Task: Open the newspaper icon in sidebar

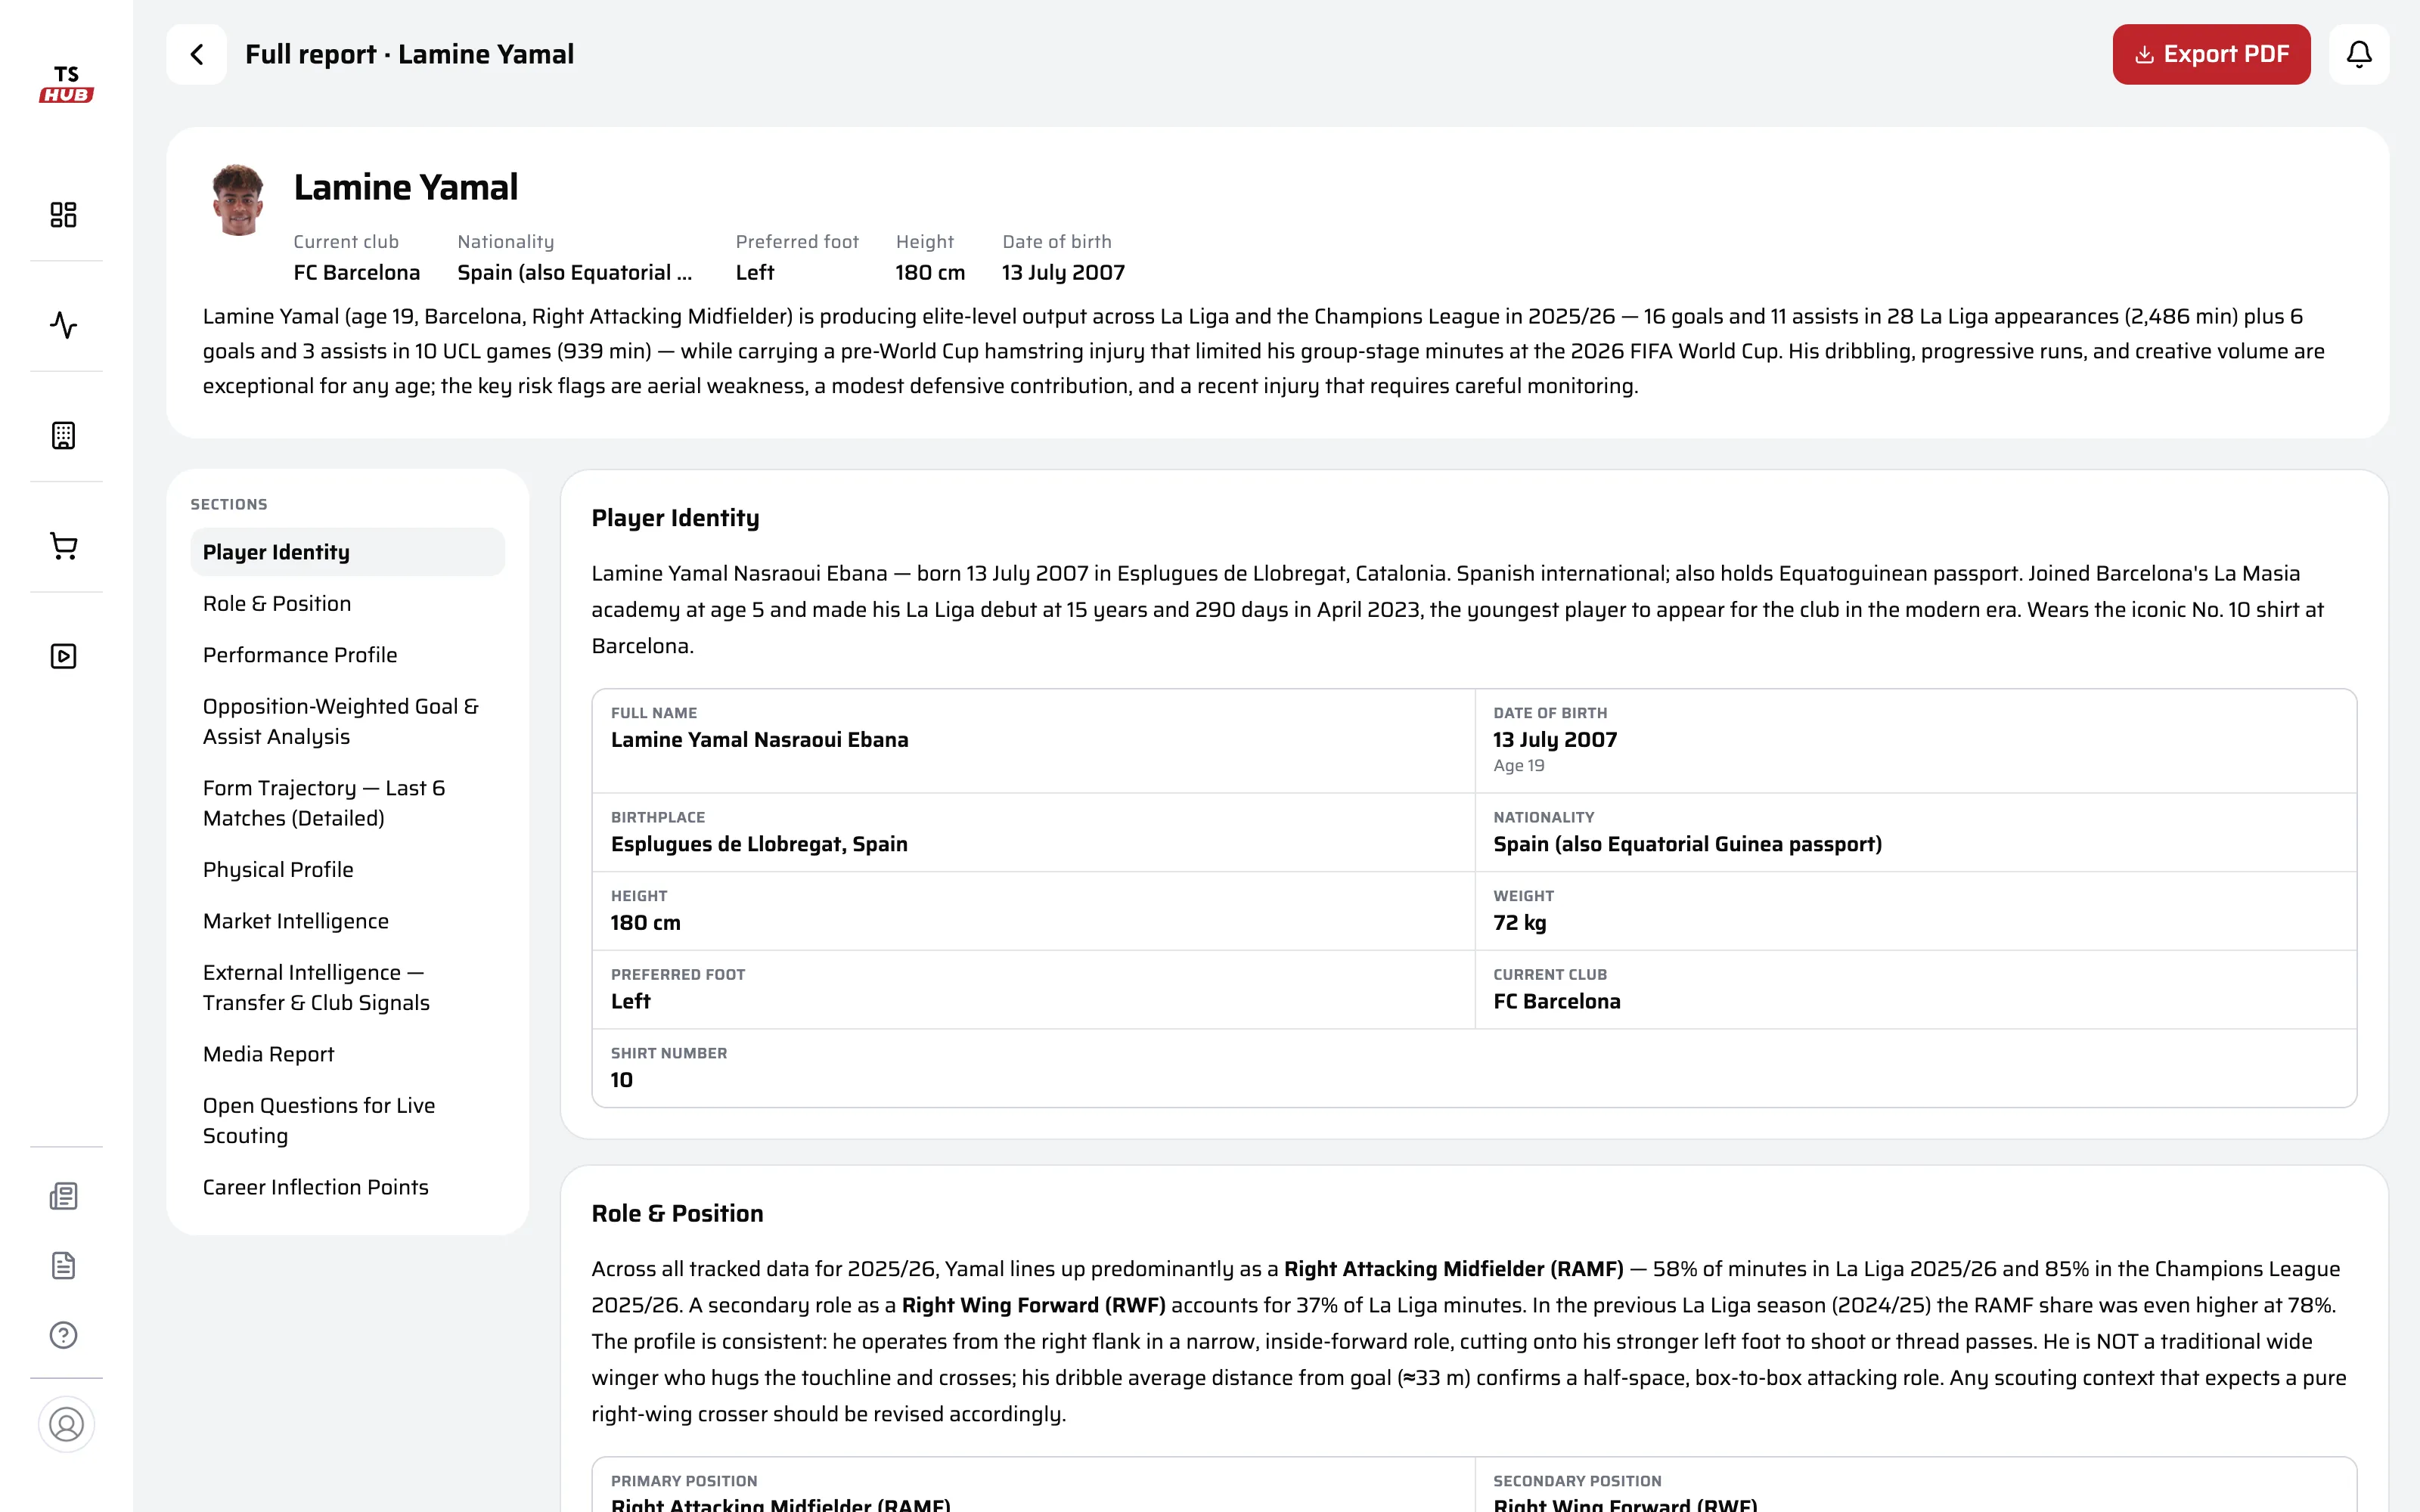Action: click(64, 1196)
